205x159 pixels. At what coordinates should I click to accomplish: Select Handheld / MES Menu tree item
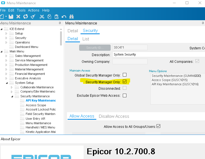(x=40, y=127)
